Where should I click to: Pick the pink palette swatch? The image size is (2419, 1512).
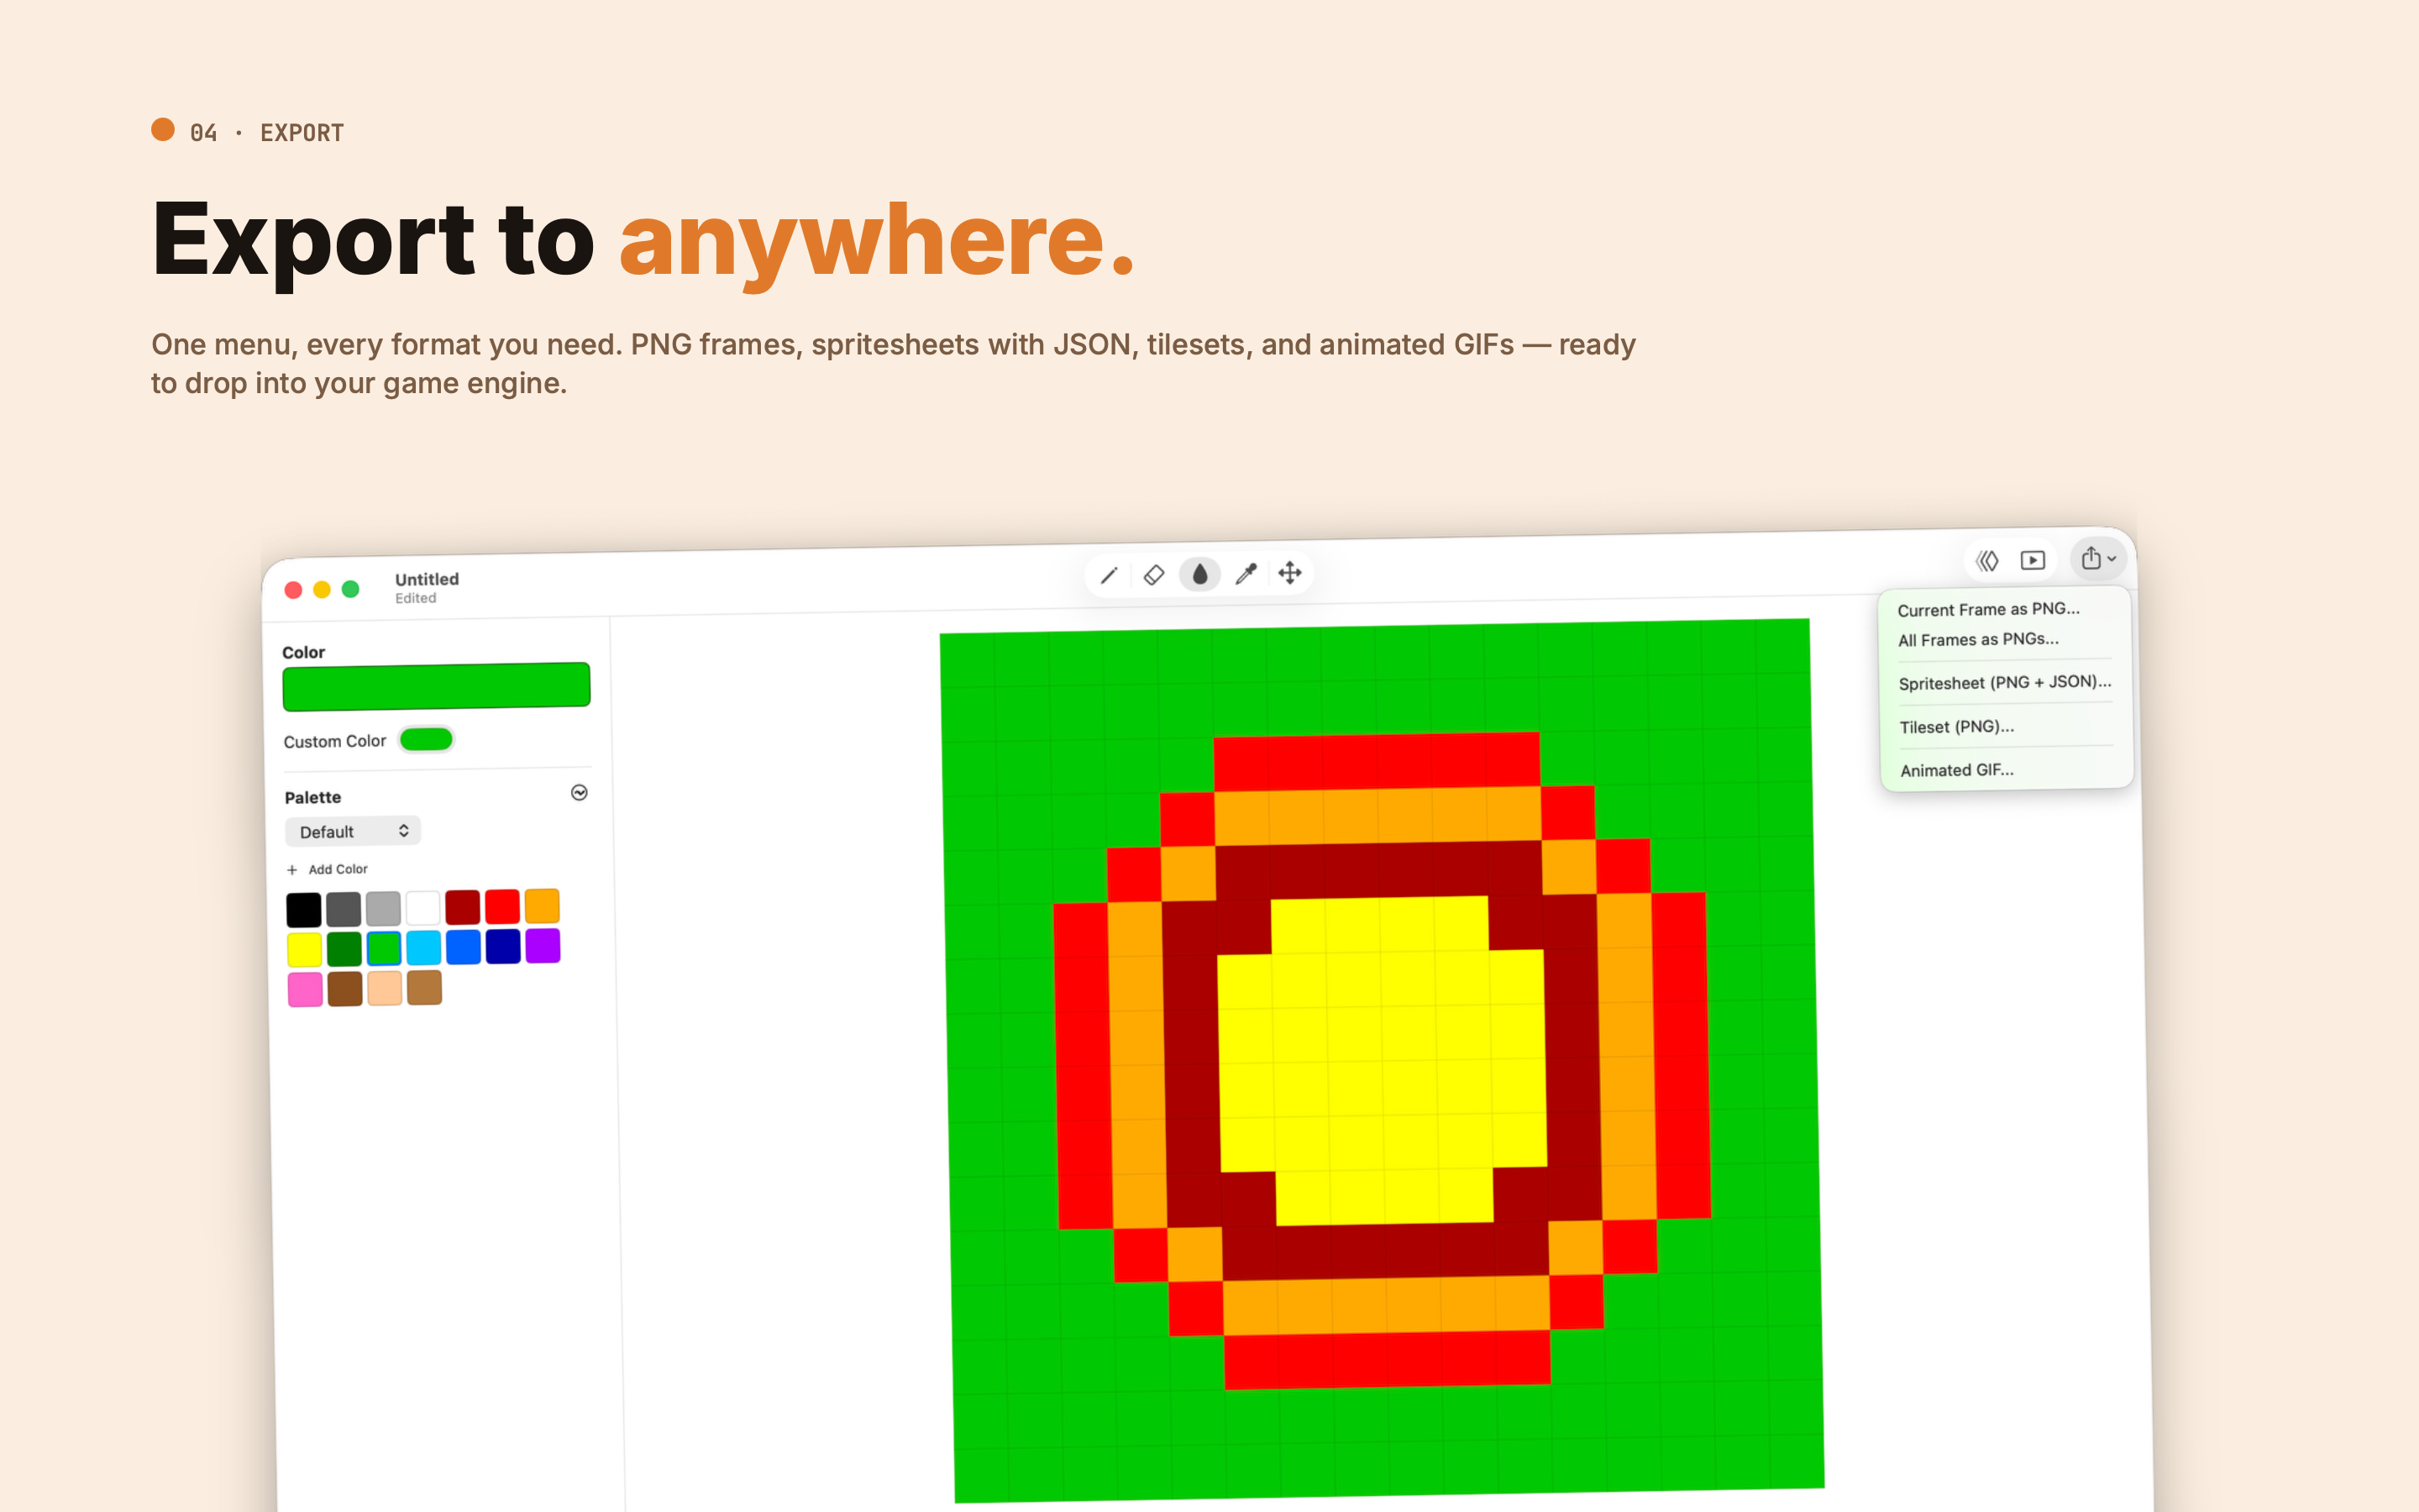(305, 989)
